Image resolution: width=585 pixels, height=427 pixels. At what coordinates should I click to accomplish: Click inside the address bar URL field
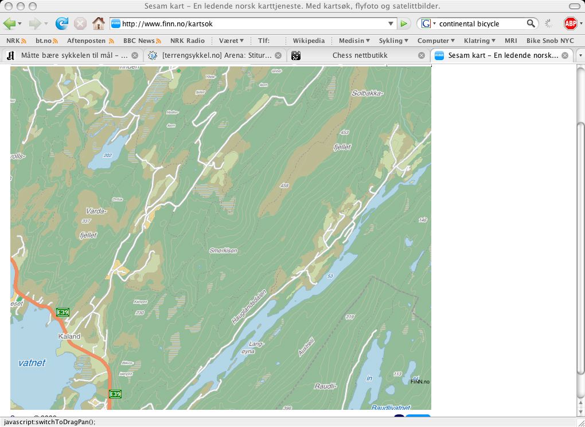pos(252,23)
